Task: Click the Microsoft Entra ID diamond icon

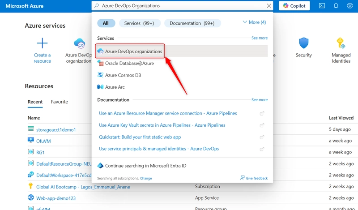Action: (x=100, y=165)
